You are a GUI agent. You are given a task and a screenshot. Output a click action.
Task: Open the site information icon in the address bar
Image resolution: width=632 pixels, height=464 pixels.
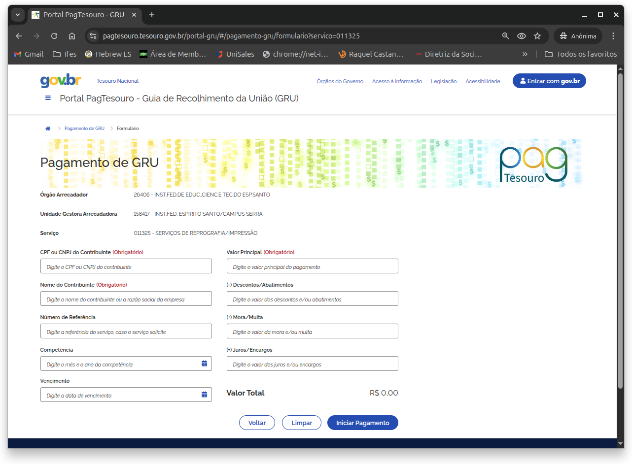93,36
